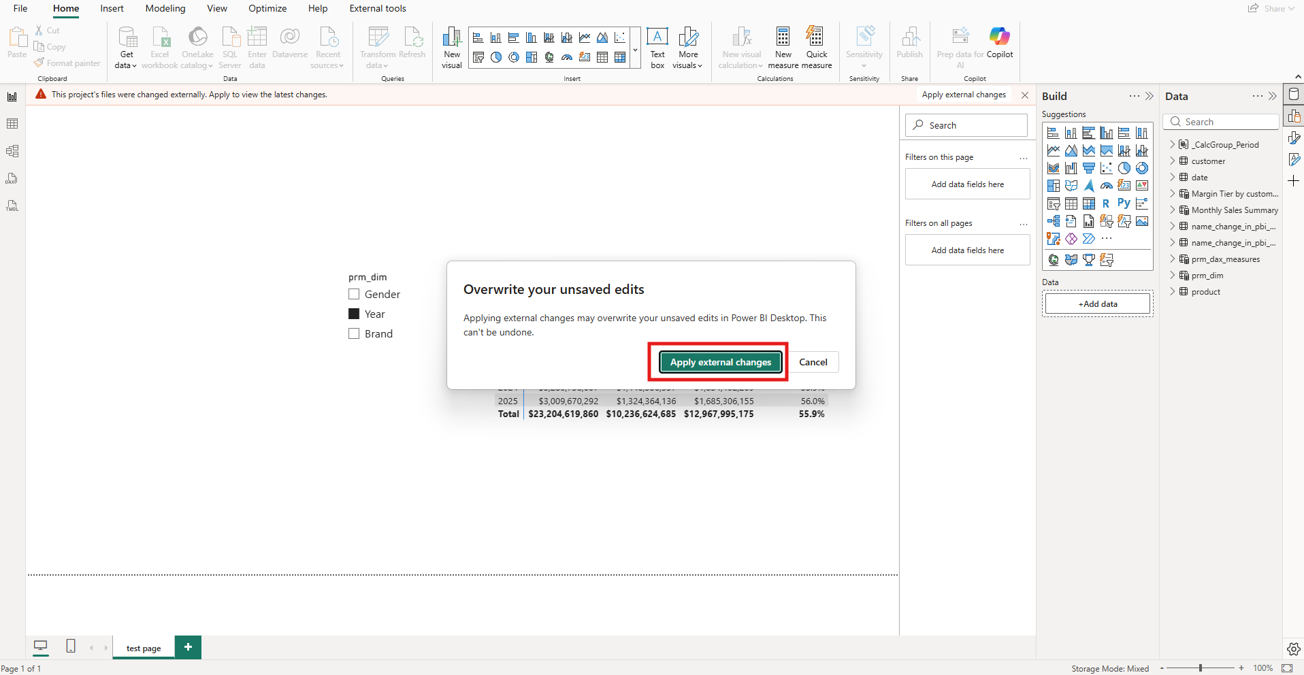Expand the date table
Viewport: 1304px width, 675px height.
[x=1173, y=178]
